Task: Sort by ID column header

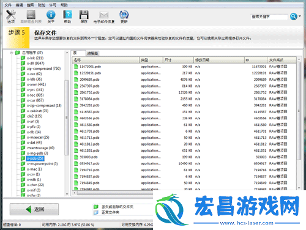Action: tap(256, 60)
